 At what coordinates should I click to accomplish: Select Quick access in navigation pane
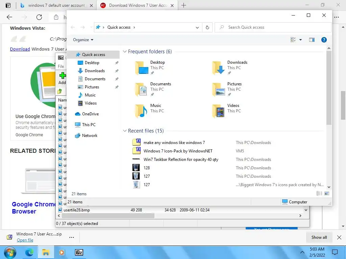coord(93,55)
